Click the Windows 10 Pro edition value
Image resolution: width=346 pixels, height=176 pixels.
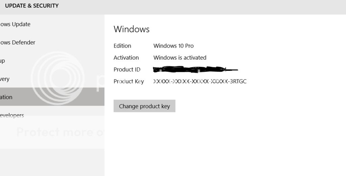click(x=173, y=46)
